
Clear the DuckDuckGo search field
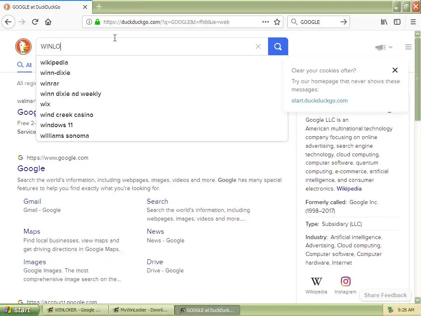coord(258,46)
